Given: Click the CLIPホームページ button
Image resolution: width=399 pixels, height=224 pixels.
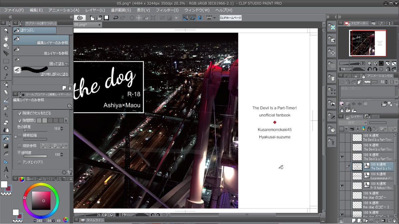Looking at the screenshot, I should (230, 18).
